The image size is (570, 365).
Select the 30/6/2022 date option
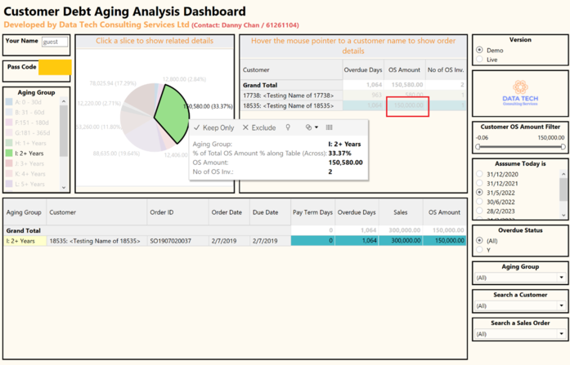(480, 201)
